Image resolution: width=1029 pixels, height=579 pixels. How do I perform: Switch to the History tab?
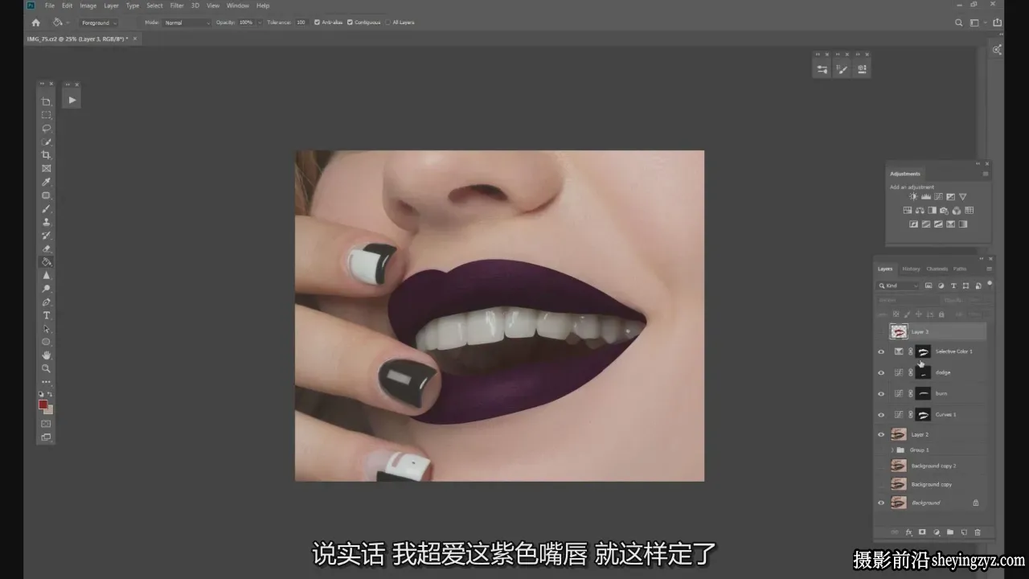tap(911, 269)
